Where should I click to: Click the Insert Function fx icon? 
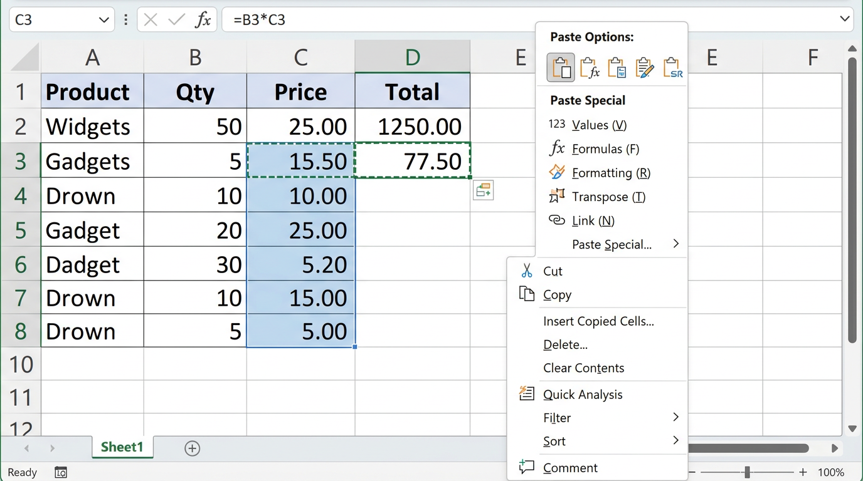coord(203,20)
